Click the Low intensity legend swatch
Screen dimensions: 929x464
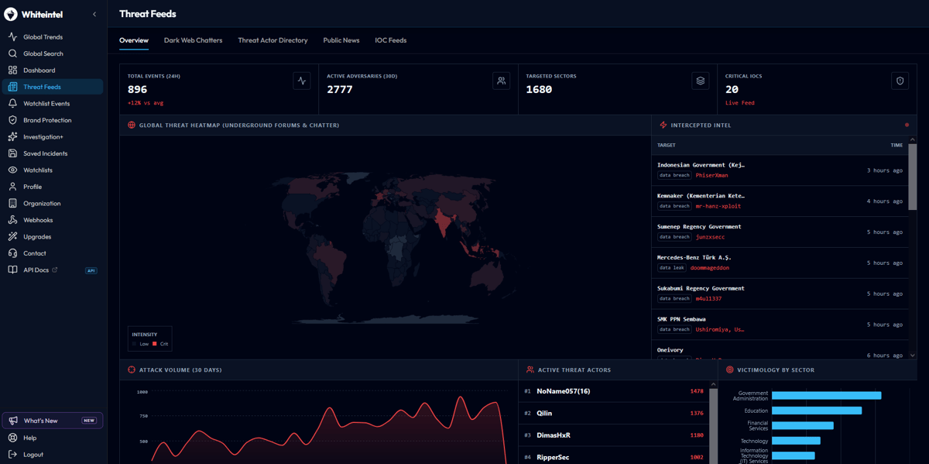(134, 344)
